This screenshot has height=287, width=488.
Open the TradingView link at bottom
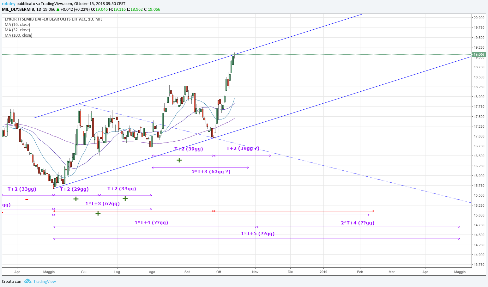click(45, 281)
